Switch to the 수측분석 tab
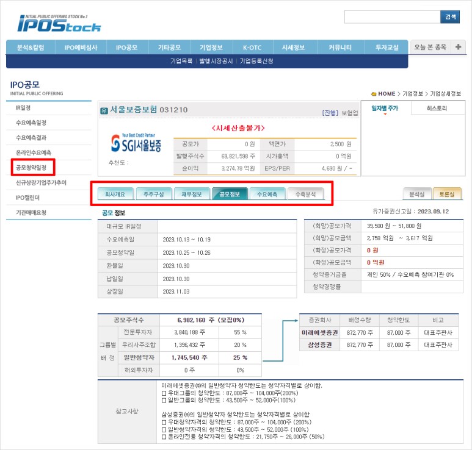 coord(305,194)
